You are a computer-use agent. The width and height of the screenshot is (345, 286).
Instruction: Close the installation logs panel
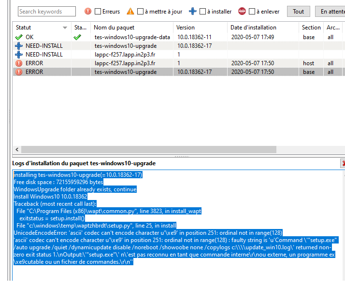(343, 163)
